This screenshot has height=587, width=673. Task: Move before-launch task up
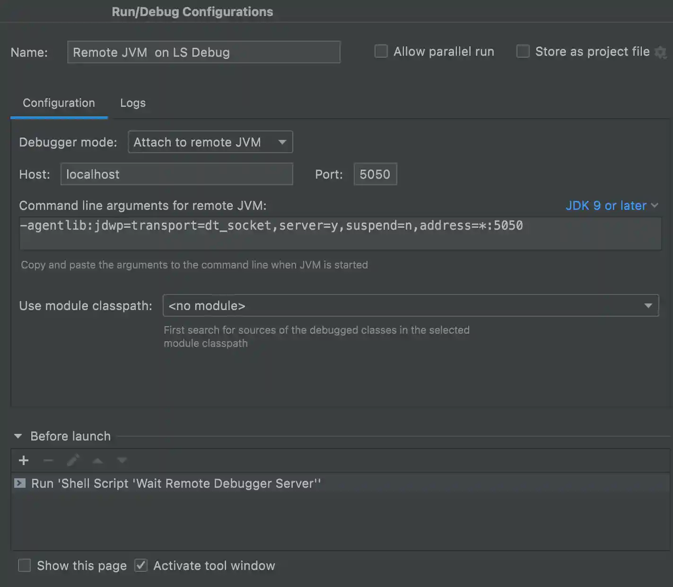97,460
